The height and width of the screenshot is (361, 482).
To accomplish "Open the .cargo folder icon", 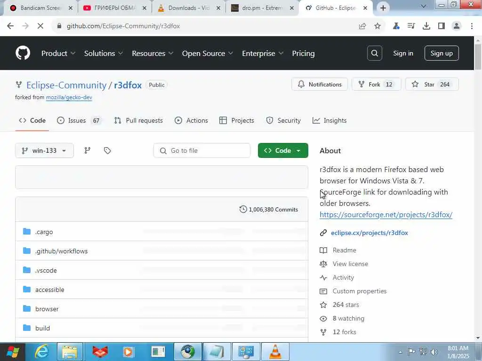I will coord(27,231).
